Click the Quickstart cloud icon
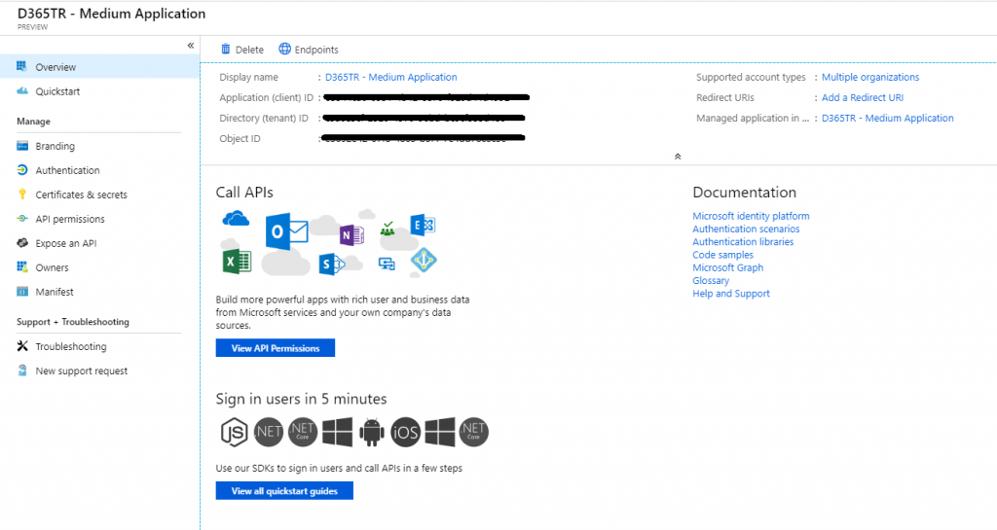Image resolution: width=997 pixels, height=530 pixels. coord(22,90)
